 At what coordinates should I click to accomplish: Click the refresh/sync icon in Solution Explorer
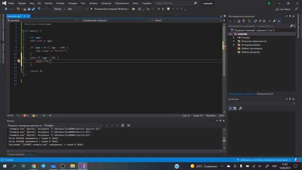click(256, 21)
